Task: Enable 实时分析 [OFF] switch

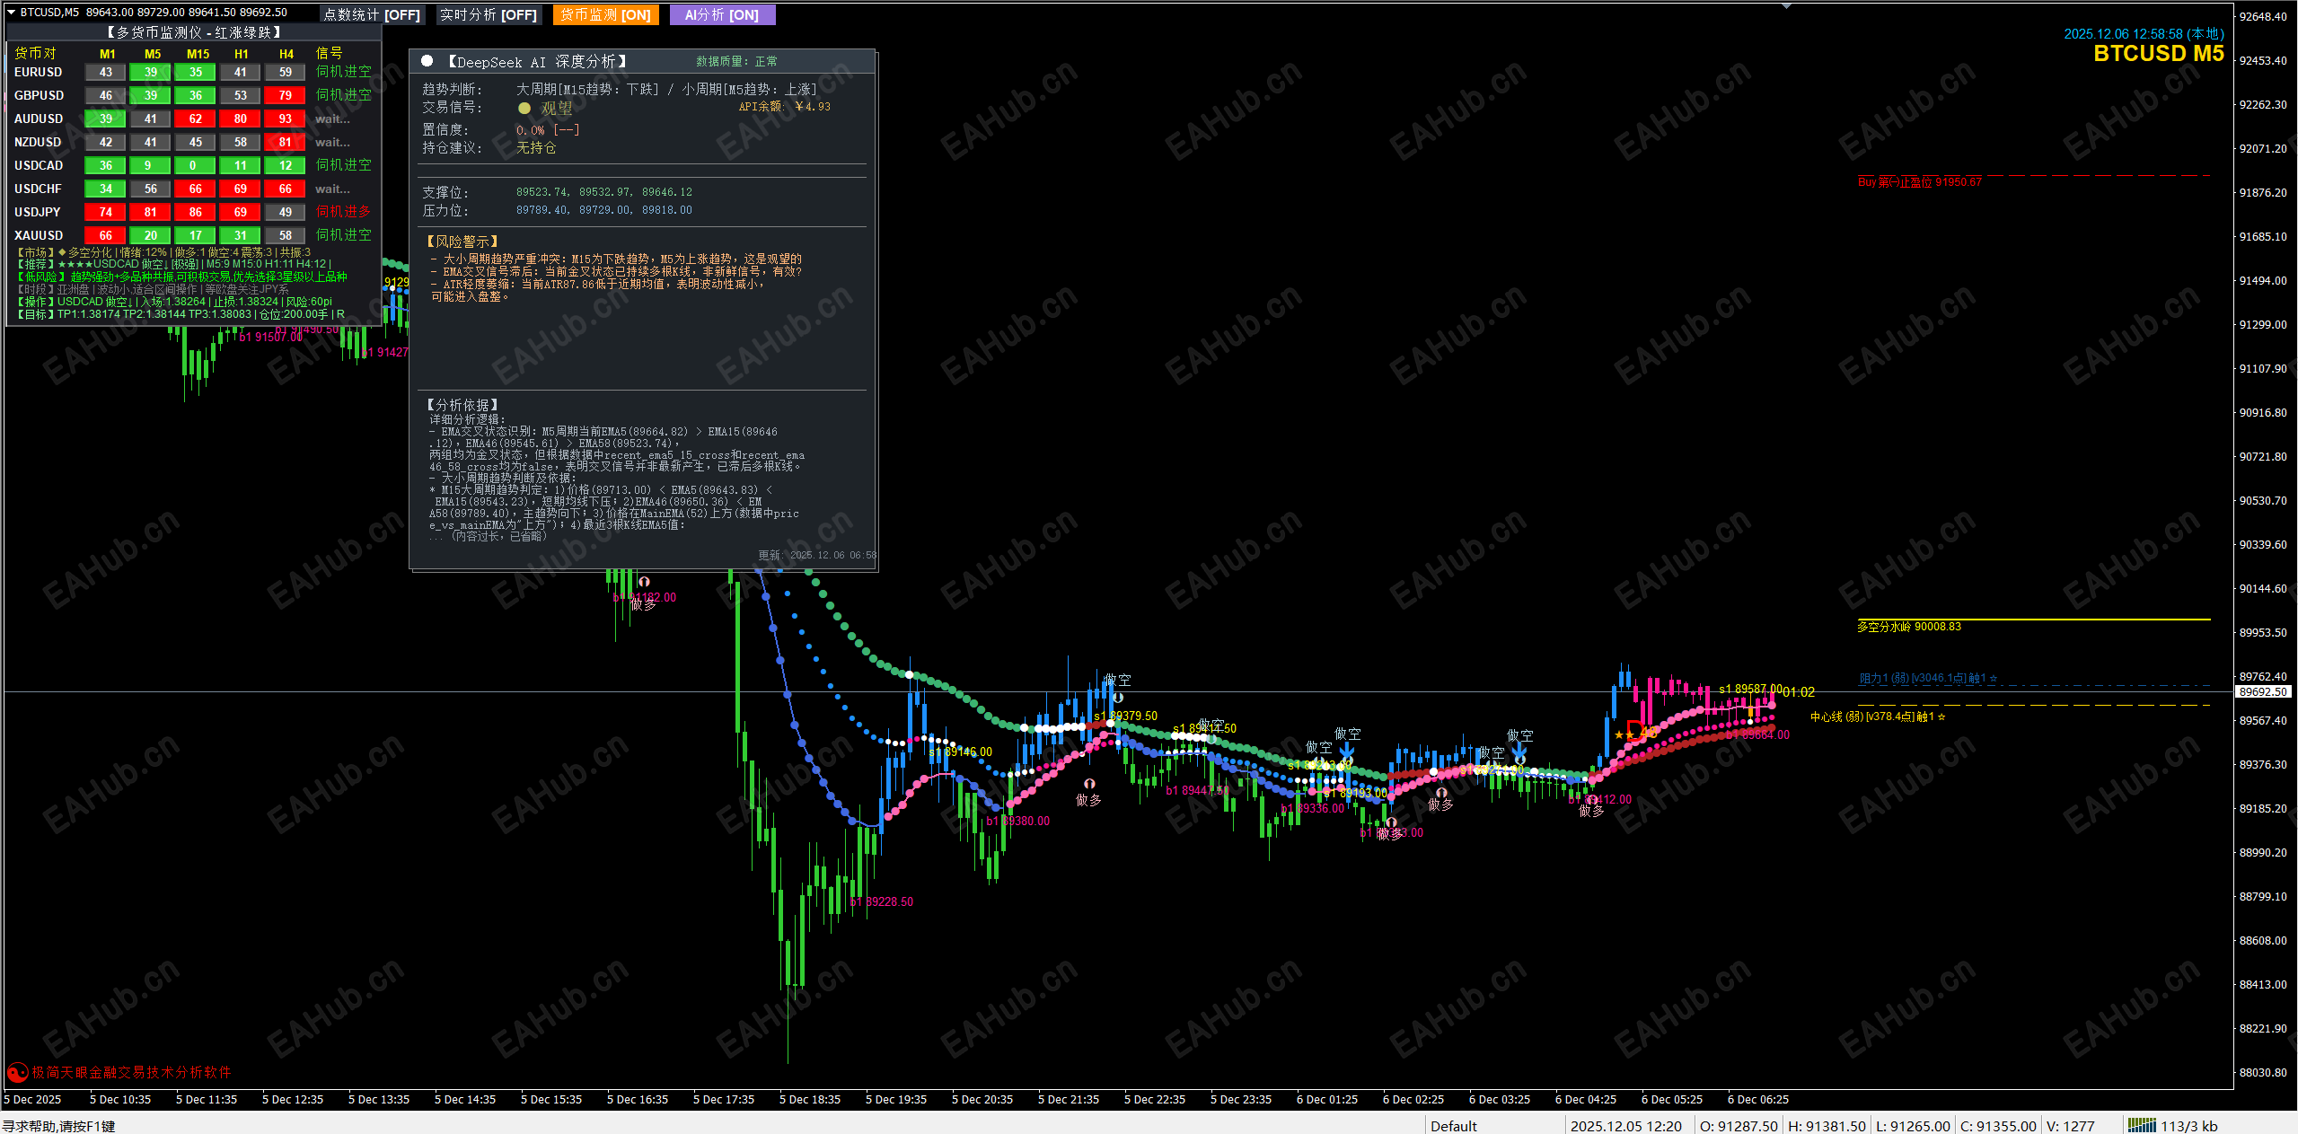Action: (x=489, y=14)
